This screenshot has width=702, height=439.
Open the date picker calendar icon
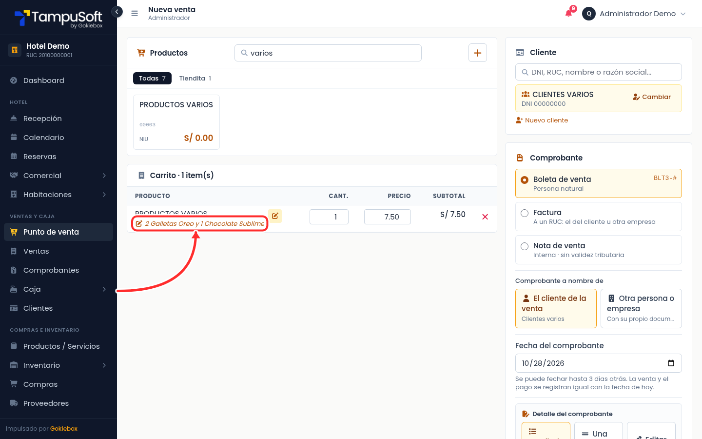671,363
